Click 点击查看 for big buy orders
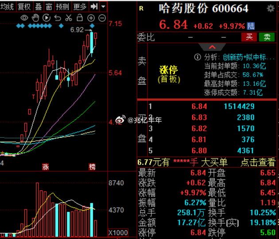The width and height of the screenshot is (279, 239). 258,162
